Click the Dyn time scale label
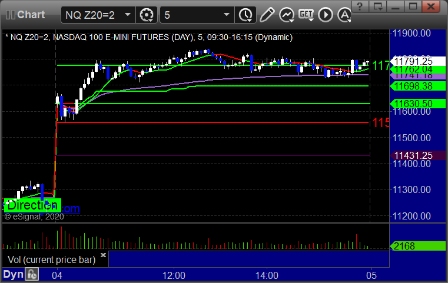Image resolution: width=448 pixels, height=283 pixels. (13, 274)
